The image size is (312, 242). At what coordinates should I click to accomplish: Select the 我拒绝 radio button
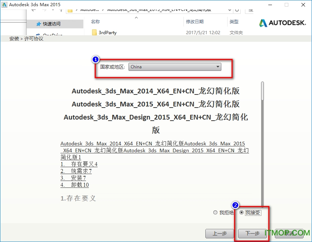click(215, 213)
